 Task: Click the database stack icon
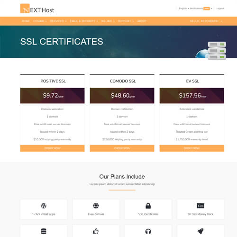44,231
